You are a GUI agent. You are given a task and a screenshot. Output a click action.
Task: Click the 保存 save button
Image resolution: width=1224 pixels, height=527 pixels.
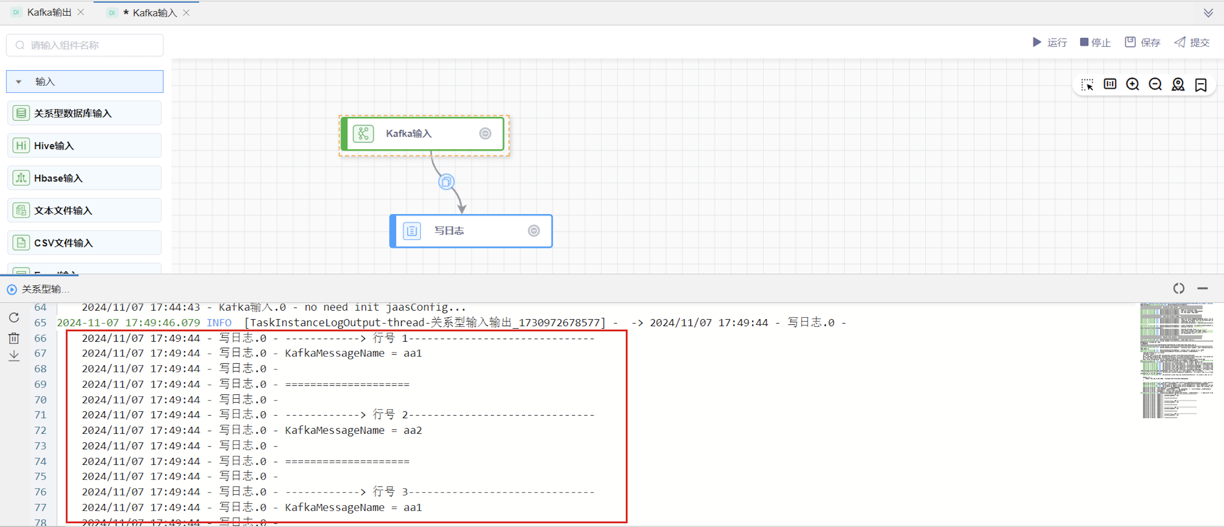pos(1142,43)
